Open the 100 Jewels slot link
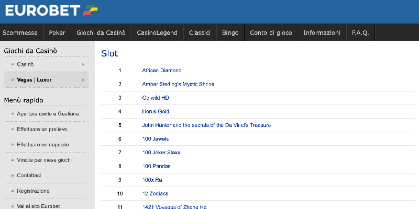 coord(156,139)
